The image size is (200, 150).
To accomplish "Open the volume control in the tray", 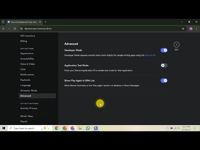I will click(179, 128).
